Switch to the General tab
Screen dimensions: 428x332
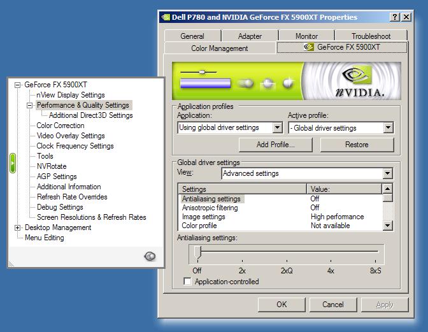tap(192, 36)
